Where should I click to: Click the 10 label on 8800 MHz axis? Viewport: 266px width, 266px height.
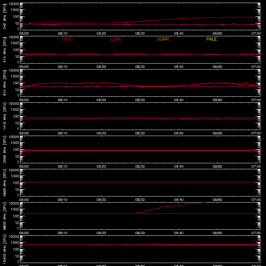coord(17,223)
